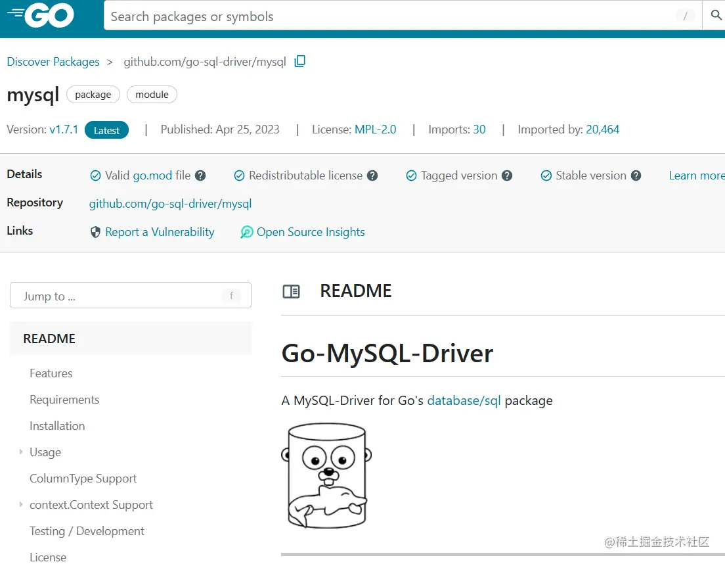Screen dimensions: 725x564
Task: Open help icon next to Stable version
Action: coord(636,176)
